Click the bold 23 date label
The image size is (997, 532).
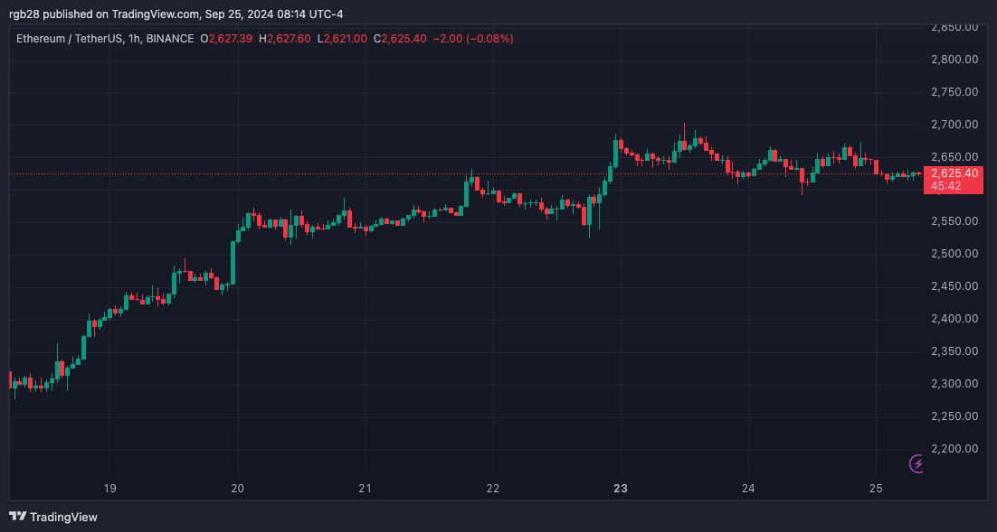coord(621,488)
